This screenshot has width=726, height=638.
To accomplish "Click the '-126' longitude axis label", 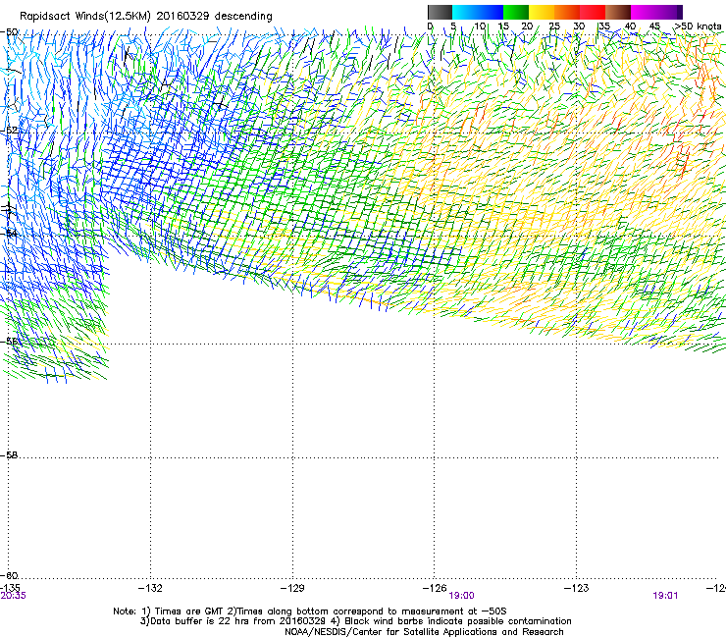I will (x=435, y=588).
